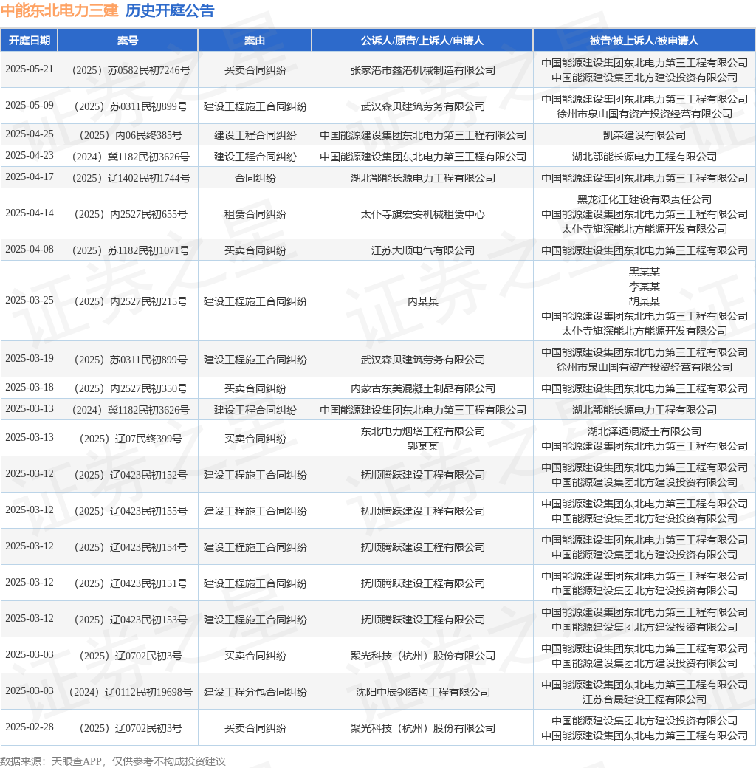Click defendant 胡某某
Viewport: 756px width, 768px height.
point(645,301)
